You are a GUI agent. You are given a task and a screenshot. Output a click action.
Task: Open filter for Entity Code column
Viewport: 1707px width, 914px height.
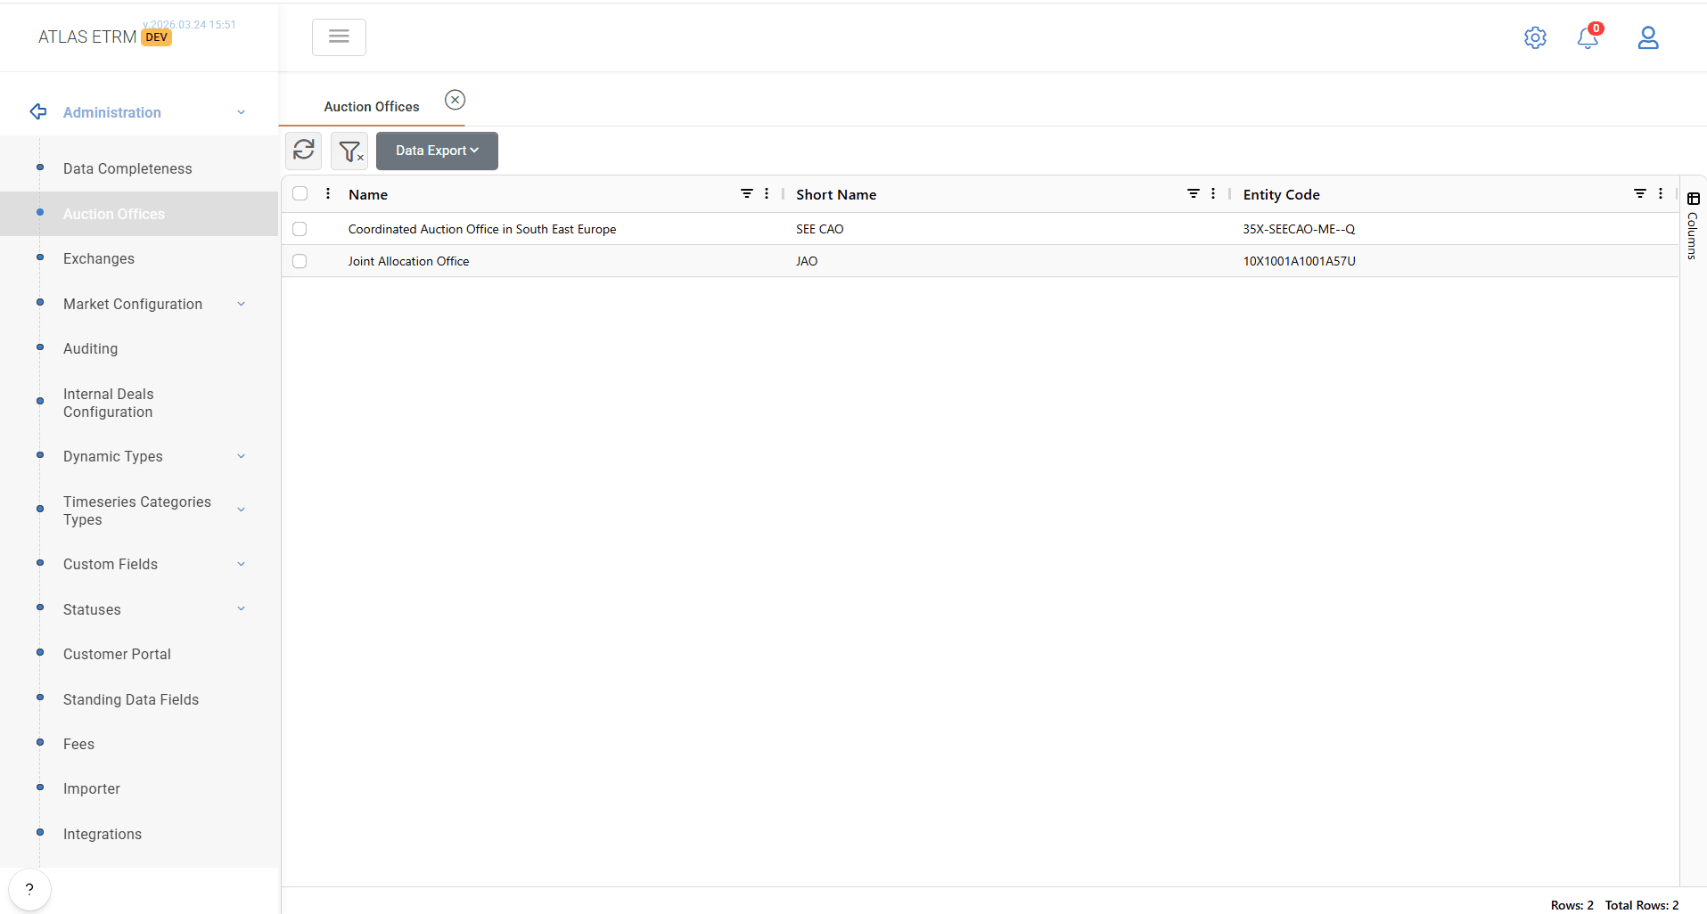coord(1640,193)
